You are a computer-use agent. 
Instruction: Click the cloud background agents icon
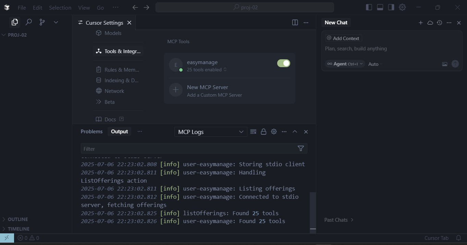430,23
